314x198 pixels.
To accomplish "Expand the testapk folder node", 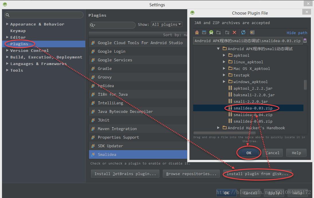I will [x=224, y=75].
